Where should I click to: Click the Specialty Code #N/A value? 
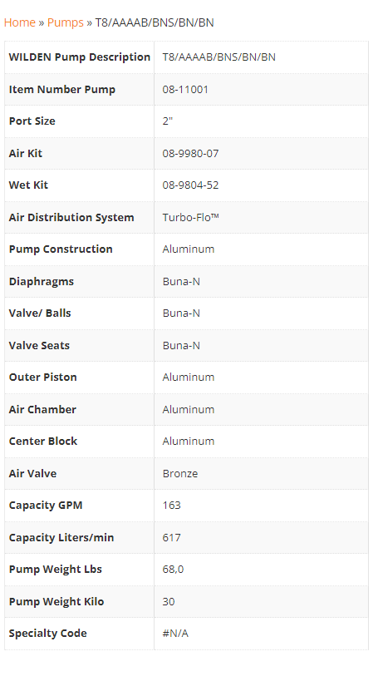175,634
